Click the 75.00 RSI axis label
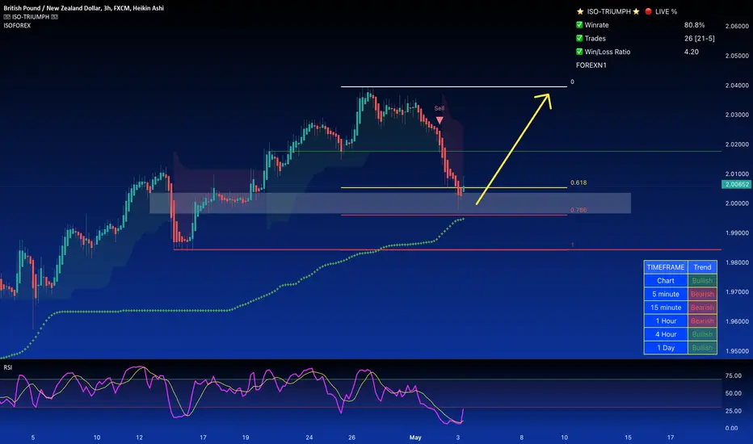753x444 pixels. pyautogui.click(x=734, y=376)
